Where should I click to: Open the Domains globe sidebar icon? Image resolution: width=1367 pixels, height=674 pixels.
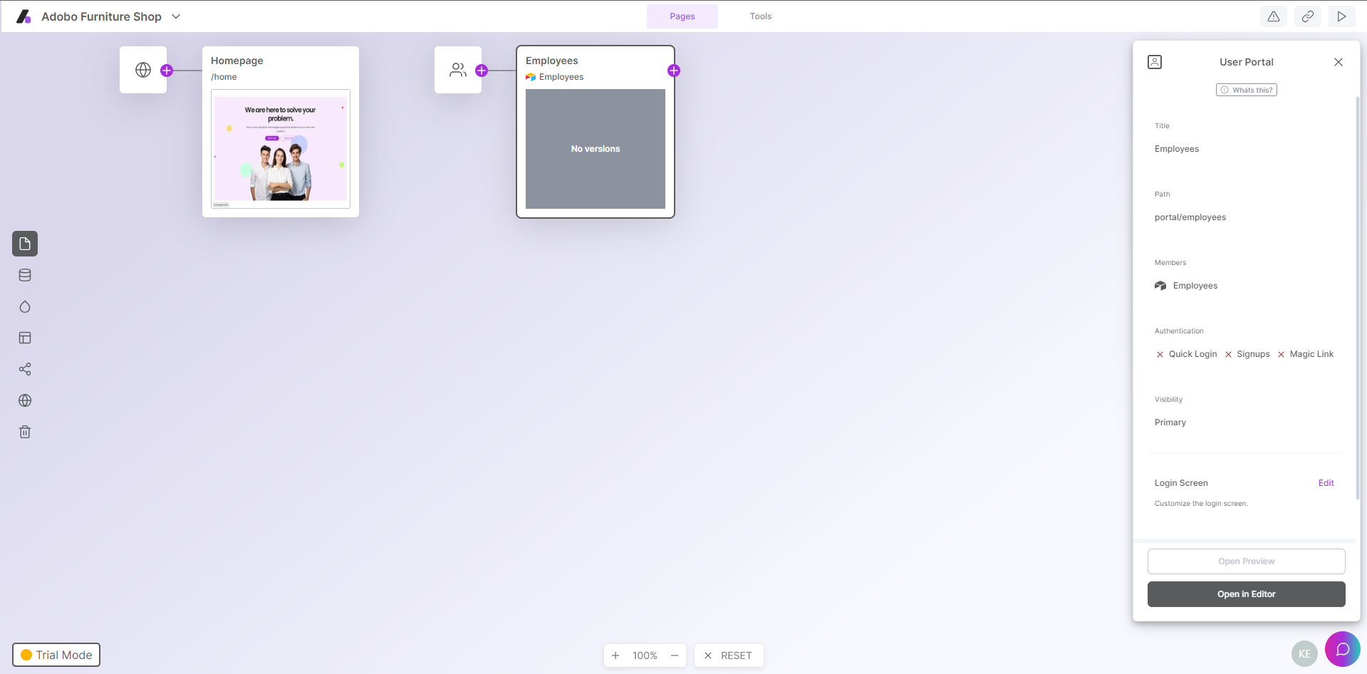click(25, 400)
